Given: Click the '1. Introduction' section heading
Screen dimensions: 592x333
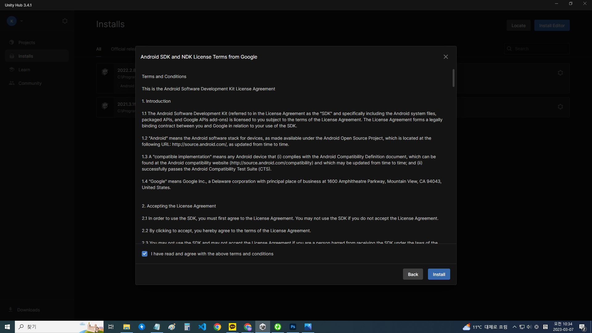Looking at the screenshot, I should pos(156,101).
